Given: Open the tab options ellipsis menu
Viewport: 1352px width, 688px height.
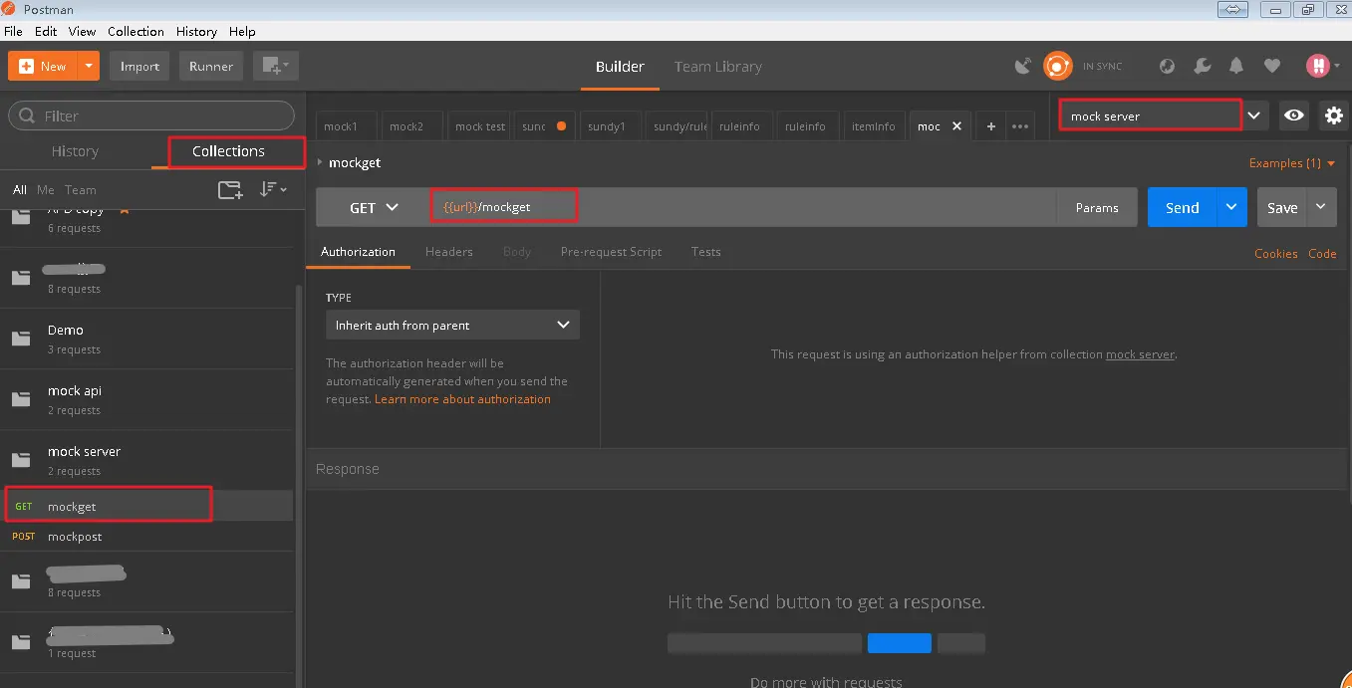Looking at the screenshot, I should (1020, 126).
